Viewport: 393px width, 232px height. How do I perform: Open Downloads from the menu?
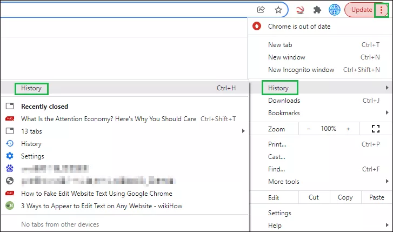[x=320, y=101]
